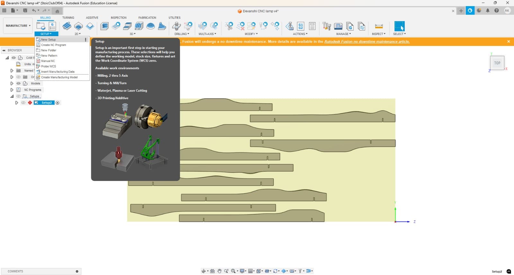514x275 pixels.
Task: Switch to the FABRICATION tab
Action: click(147, 18)
